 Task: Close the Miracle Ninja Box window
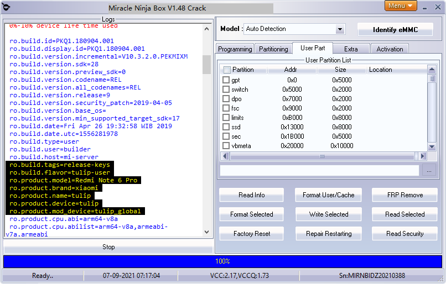(438, 7)
